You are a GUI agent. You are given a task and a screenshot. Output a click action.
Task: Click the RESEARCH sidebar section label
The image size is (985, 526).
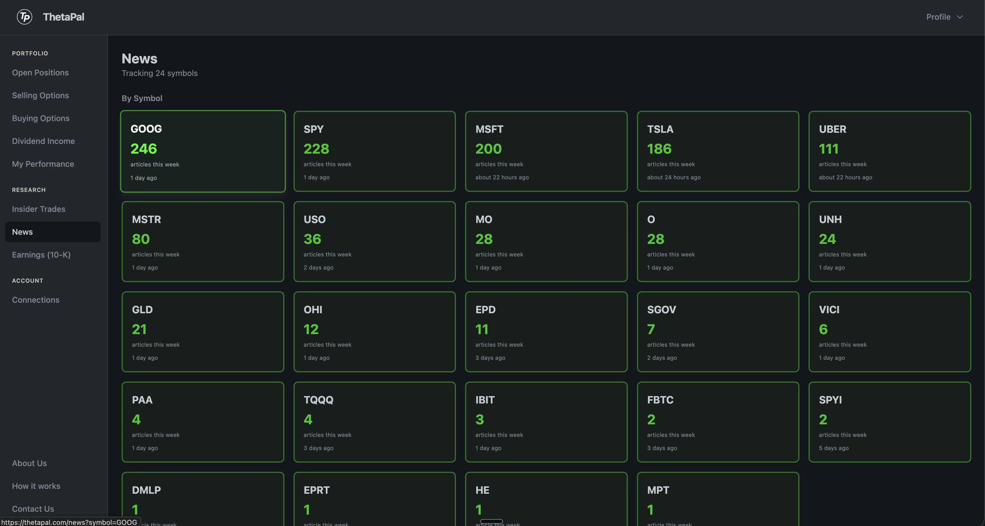(x=29, y=190)
